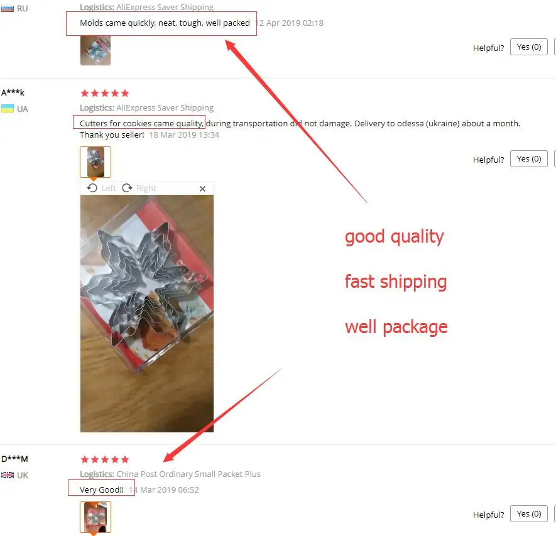The height and width of the screenshot is (536, 556).
Task: Close the enlarged review photo viewer
Action: (202, 189)
